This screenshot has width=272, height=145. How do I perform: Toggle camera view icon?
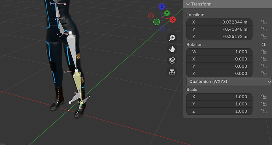172,61
